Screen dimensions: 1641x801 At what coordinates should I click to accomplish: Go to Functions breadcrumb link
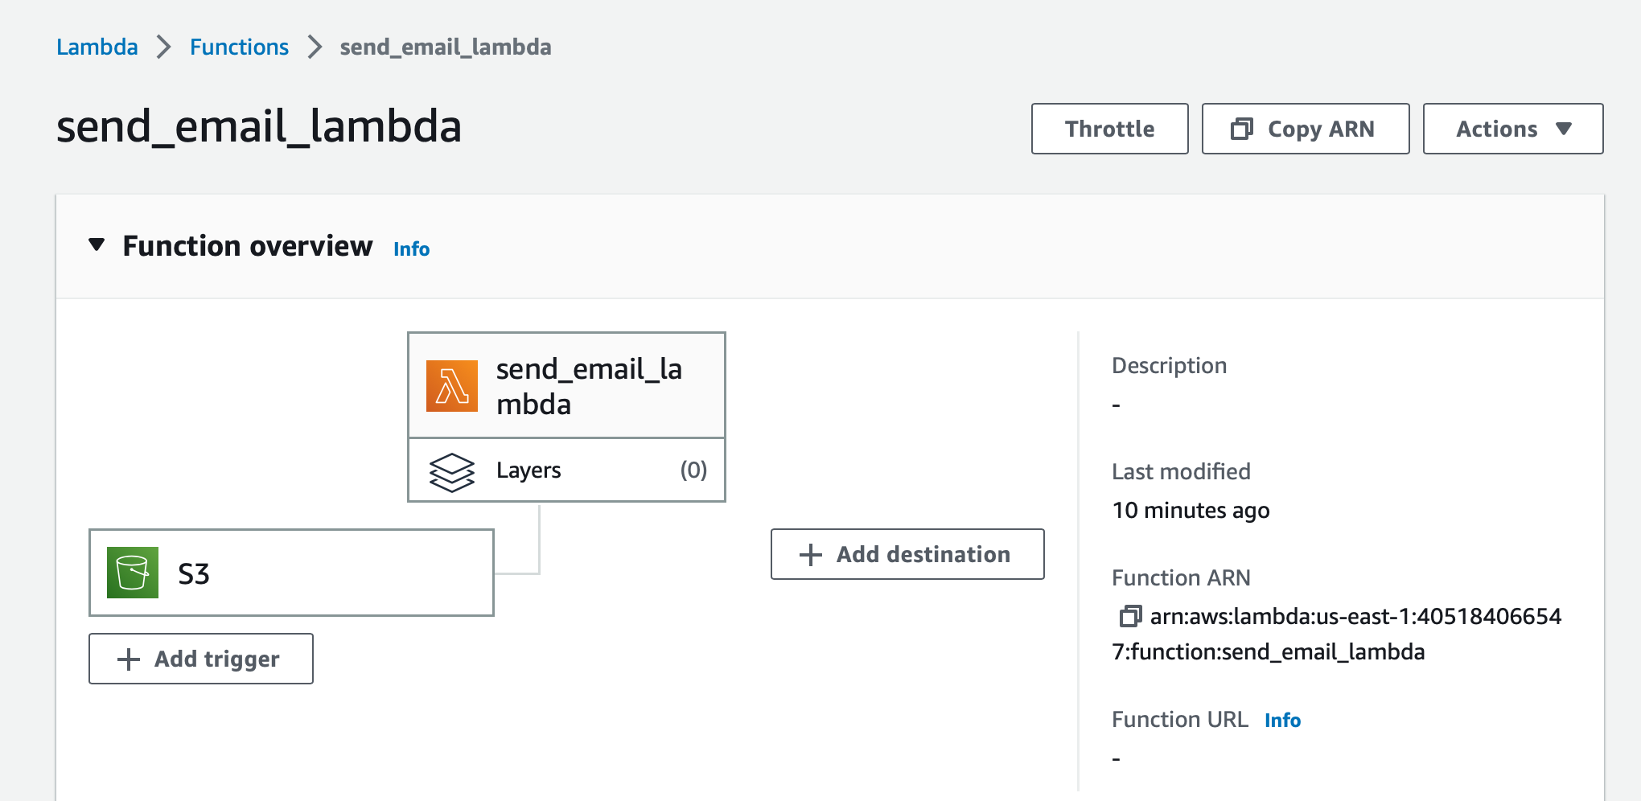tap(239, 47)
